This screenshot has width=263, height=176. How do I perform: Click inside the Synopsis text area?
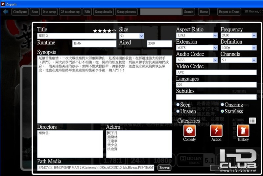tap(105, 89)
